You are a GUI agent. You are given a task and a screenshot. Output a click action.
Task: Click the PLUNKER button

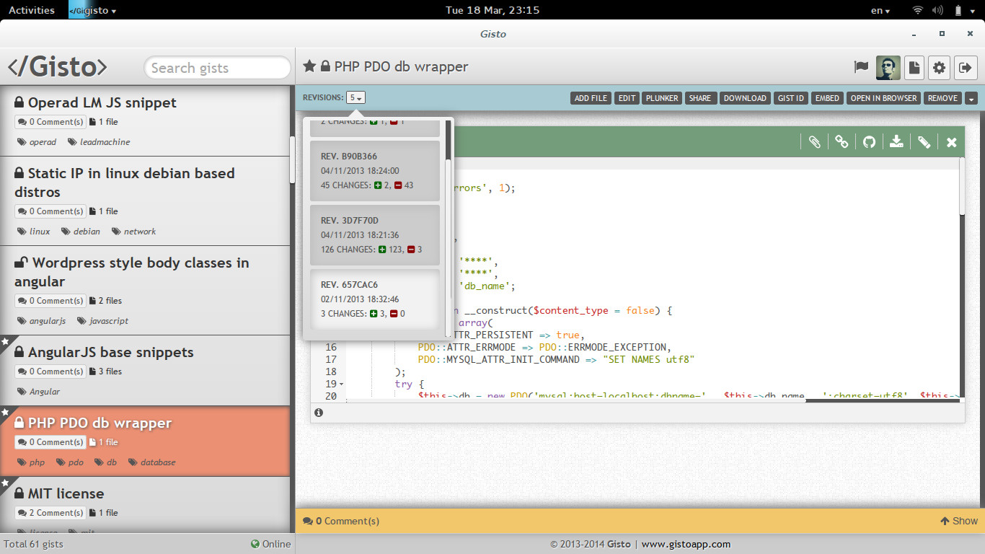pos(662,98)
